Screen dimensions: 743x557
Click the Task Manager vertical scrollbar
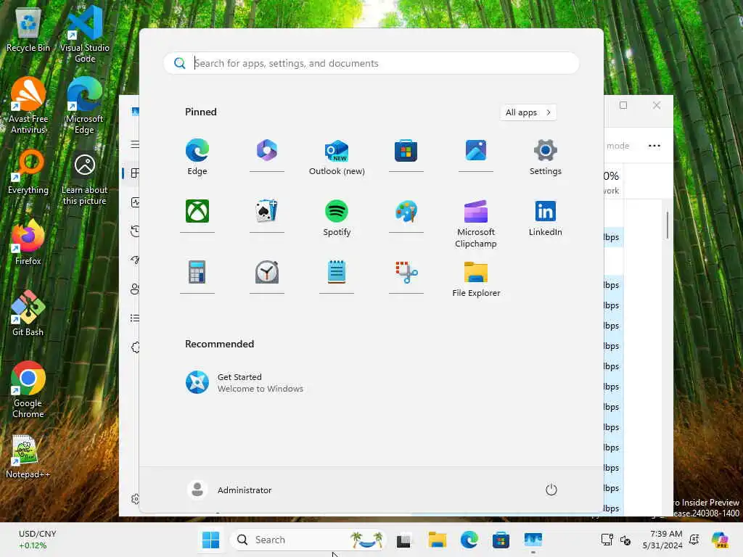pyautogui.click(x=668, y=225)
